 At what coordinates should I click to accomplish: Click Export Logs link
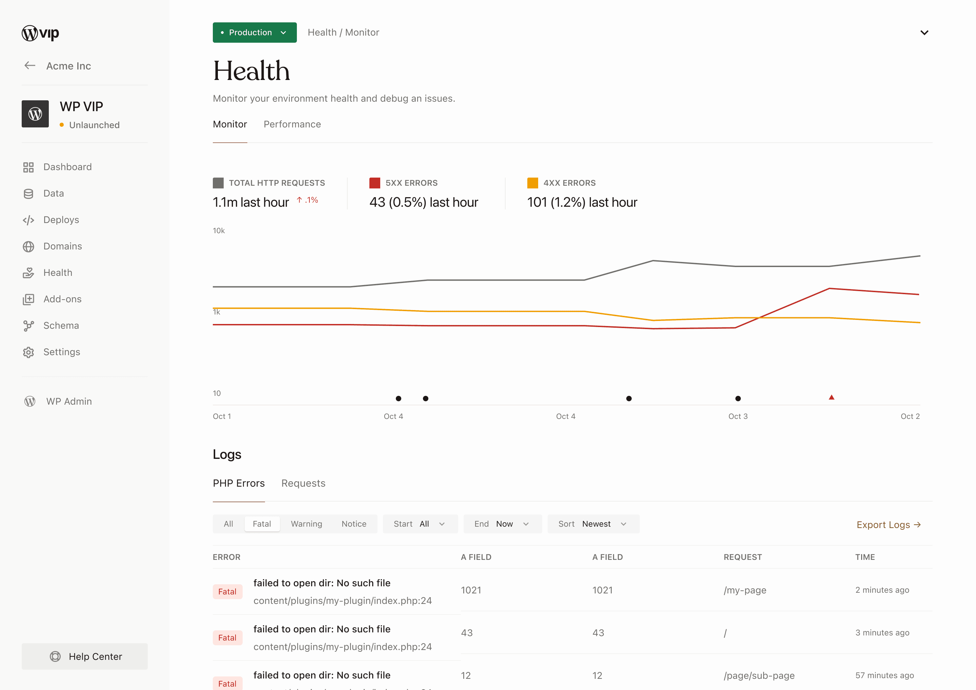click(888, 524)
